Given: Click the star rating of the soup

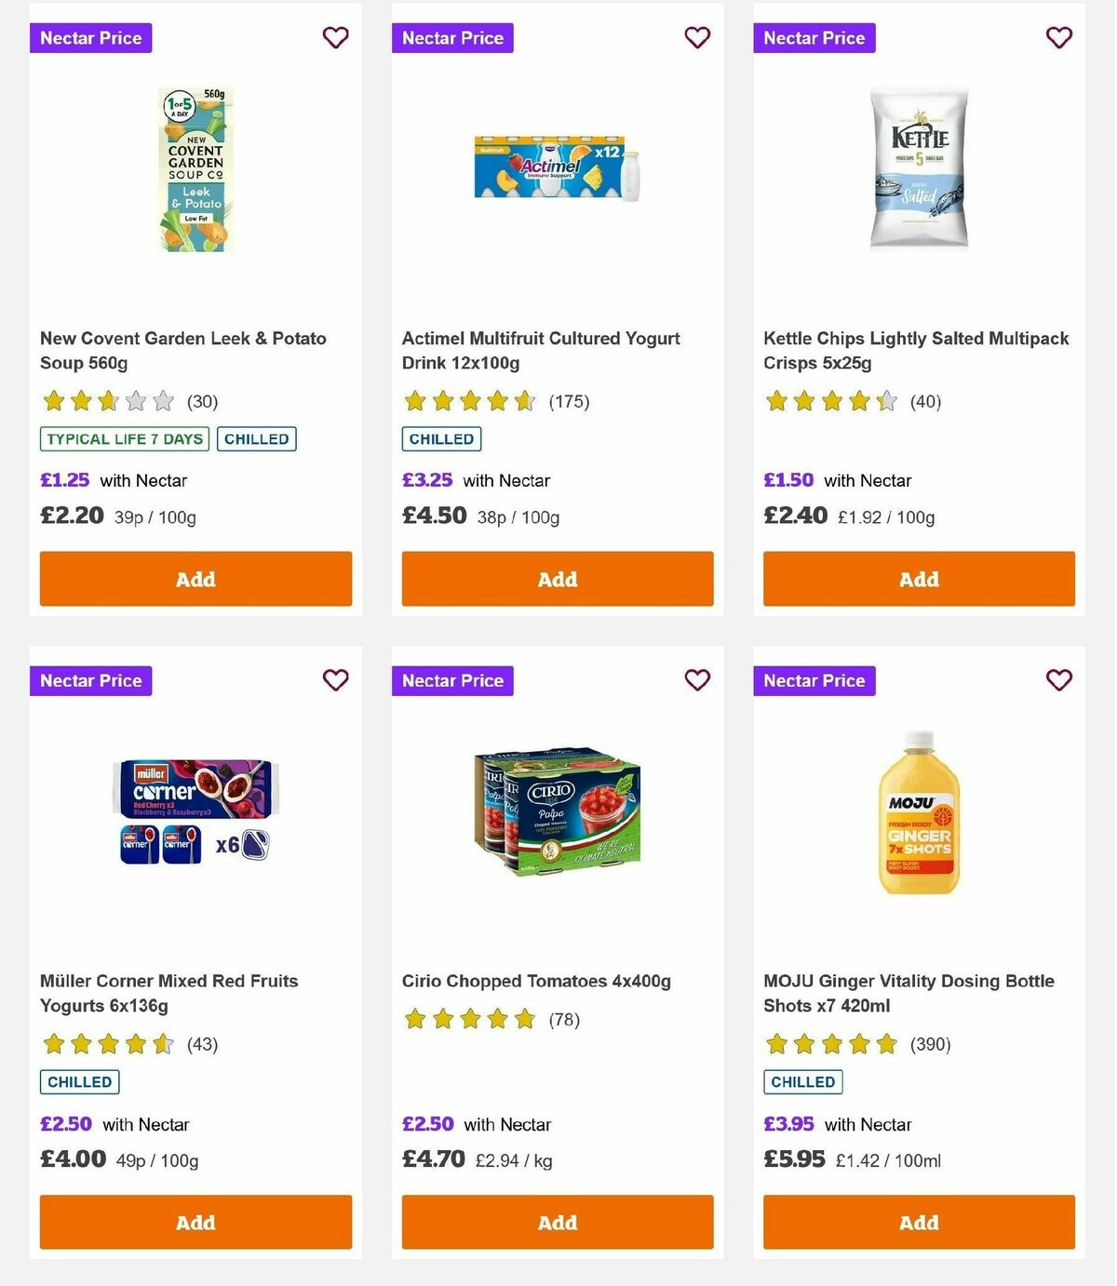Looking at the screenshot, I should tap(107, 401).
